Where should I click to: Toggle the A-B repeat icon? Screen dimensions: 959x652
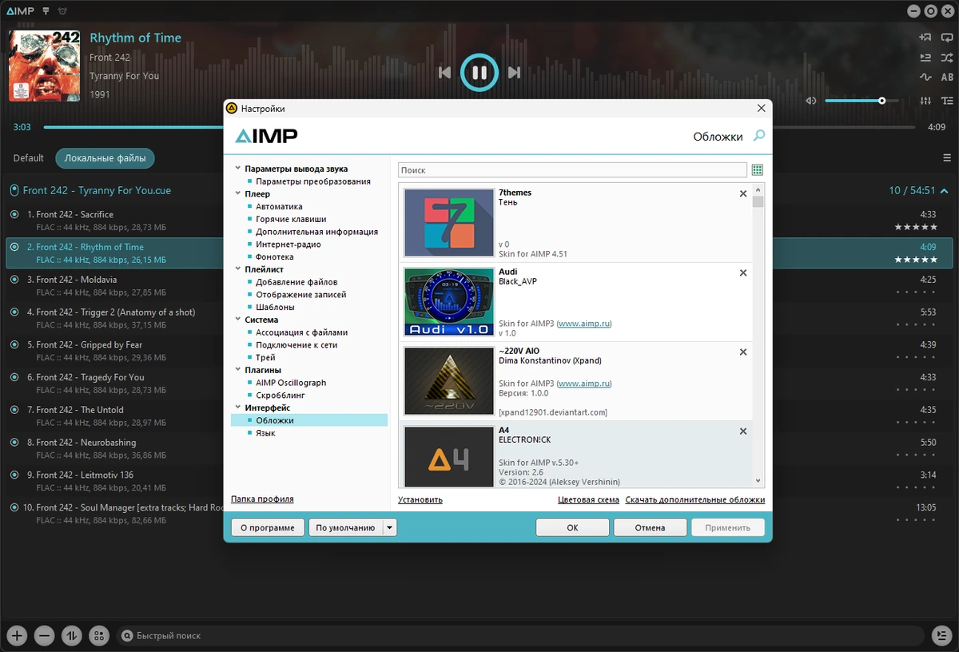pyautogui.click(x=947, y=78)
